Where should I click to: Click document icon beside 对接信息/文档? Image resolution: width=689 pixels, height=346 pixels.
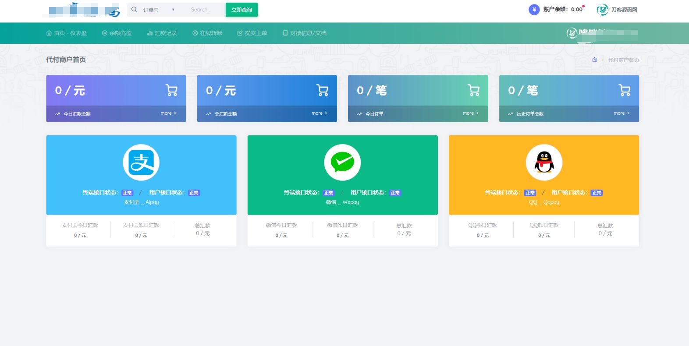[x=285, y=33]
